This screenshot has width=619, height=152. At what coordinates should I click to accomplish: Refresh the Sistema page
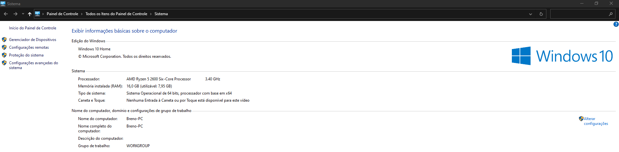click(541, 14)
